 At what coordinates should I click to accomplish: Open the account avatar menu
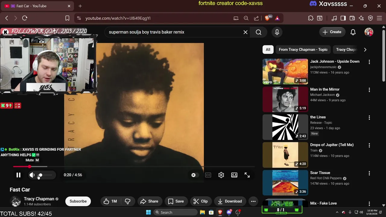point(369,32)
